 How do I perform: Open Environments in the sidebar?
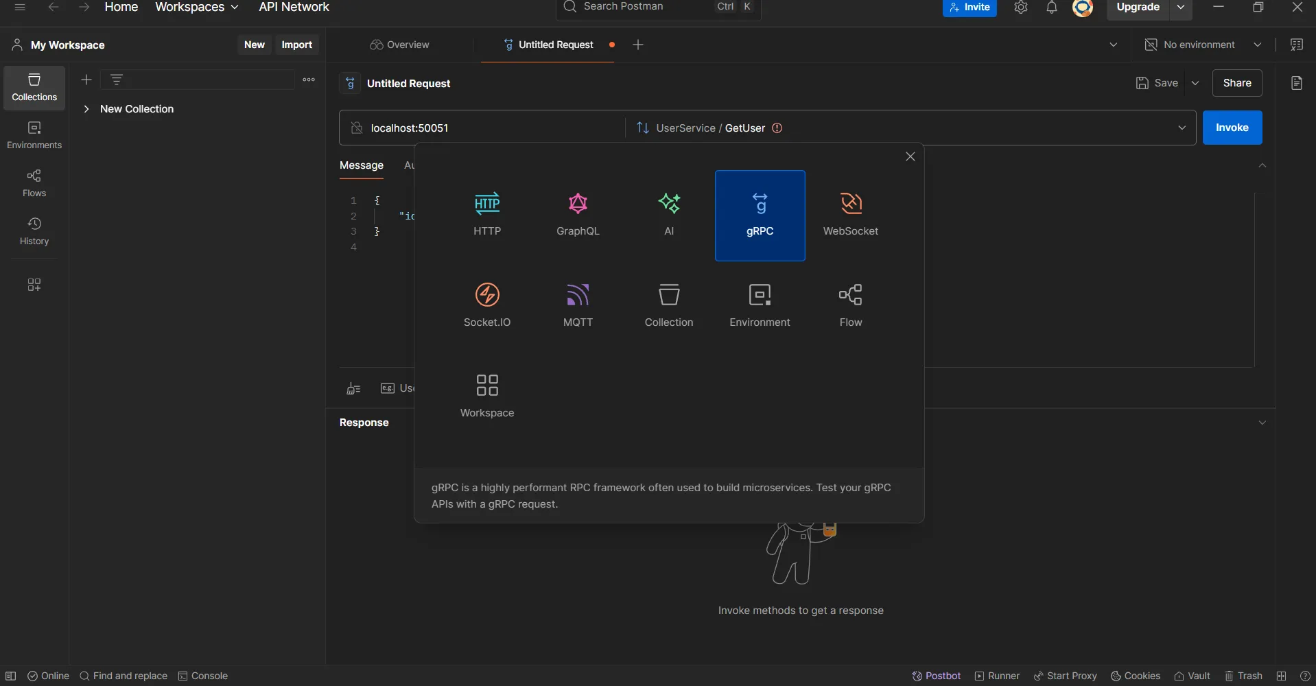coord(34,135)
